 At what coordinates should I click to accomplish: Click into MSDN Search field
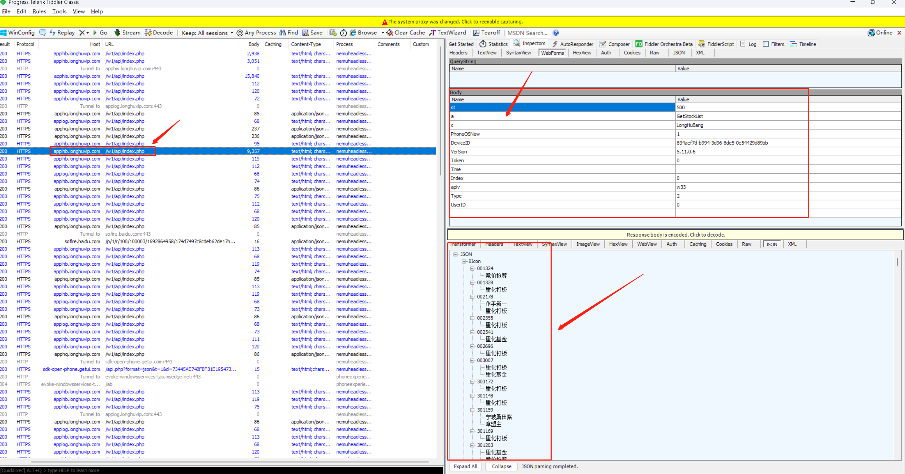click(x=528, y=33)
